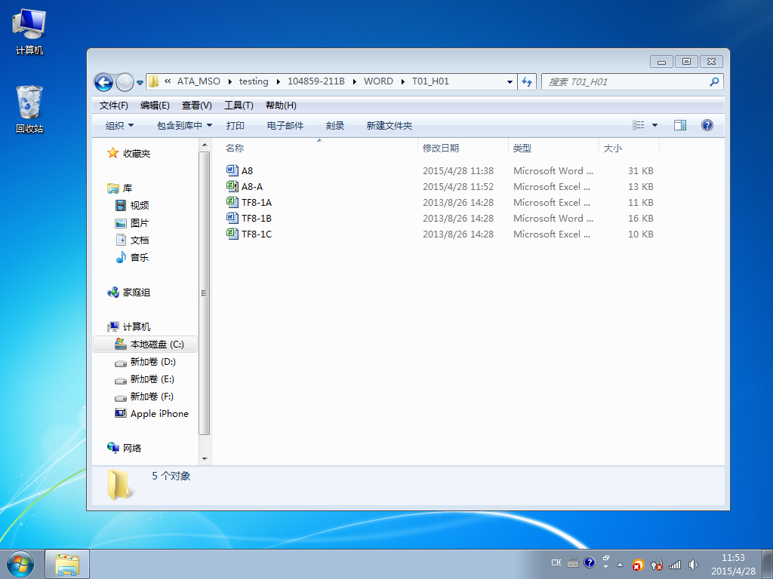Select 新加卷 (F:) drive
This screenshot has height=579, width=773.
coord(144,397)
